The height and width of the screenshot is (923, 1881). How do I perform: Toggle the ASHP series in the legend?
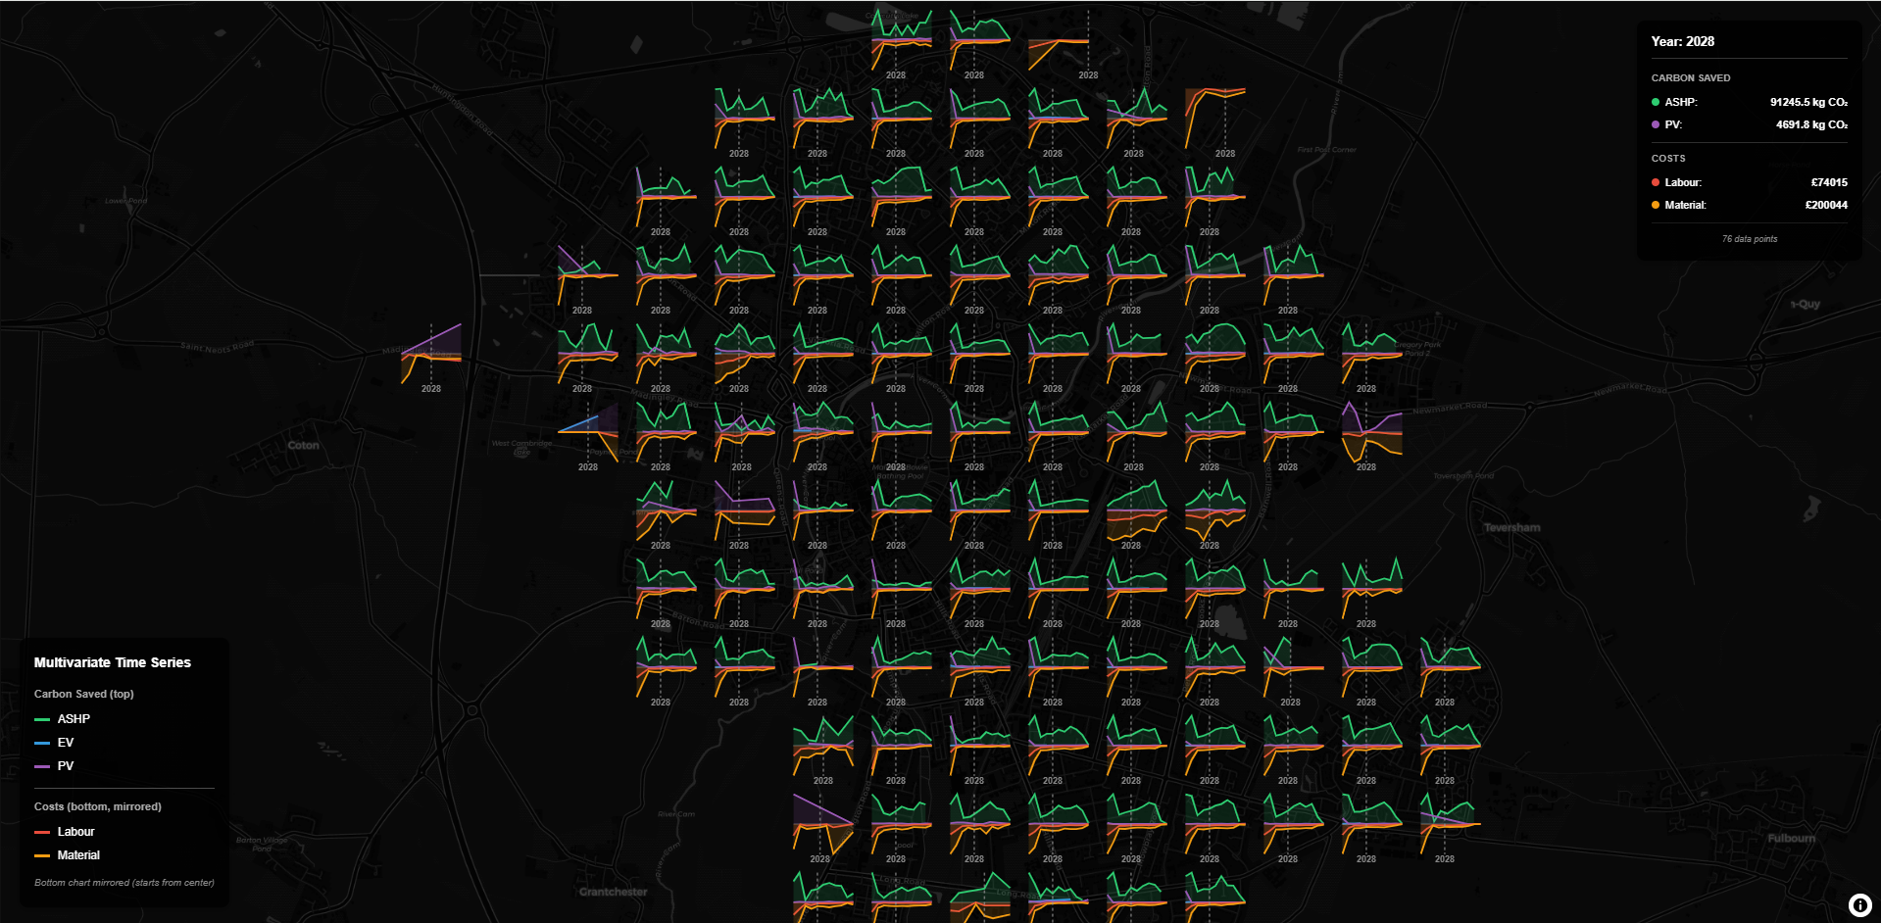coord(73,719)
